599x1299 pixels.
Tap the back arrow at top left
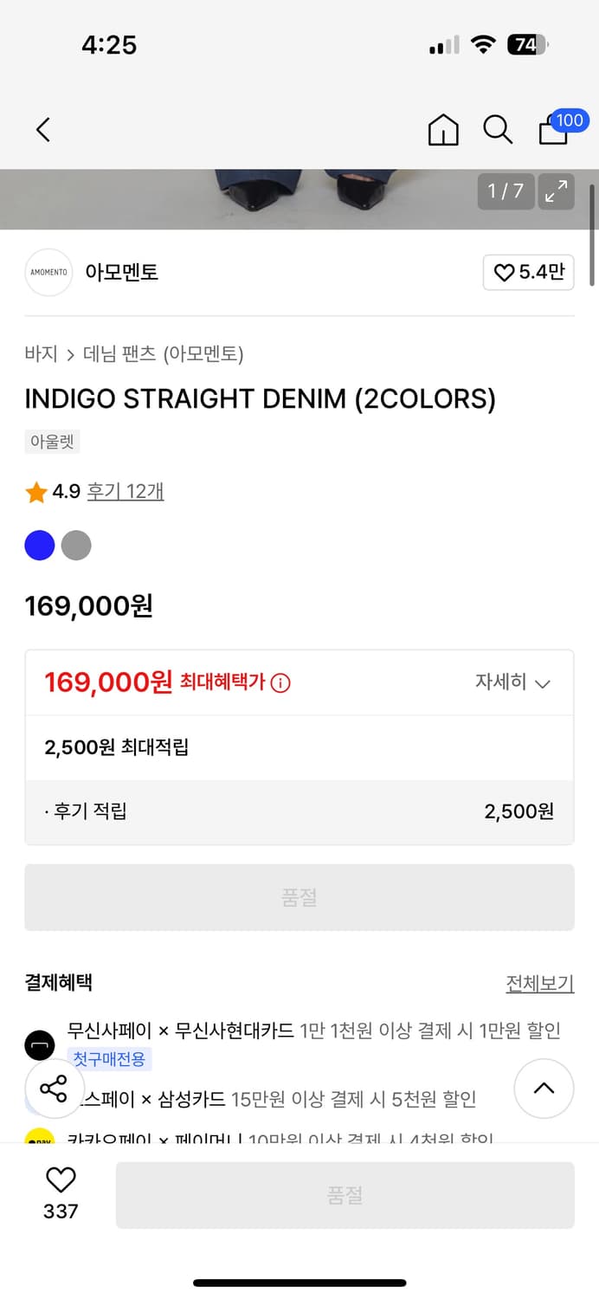click(x=42, y=129)
